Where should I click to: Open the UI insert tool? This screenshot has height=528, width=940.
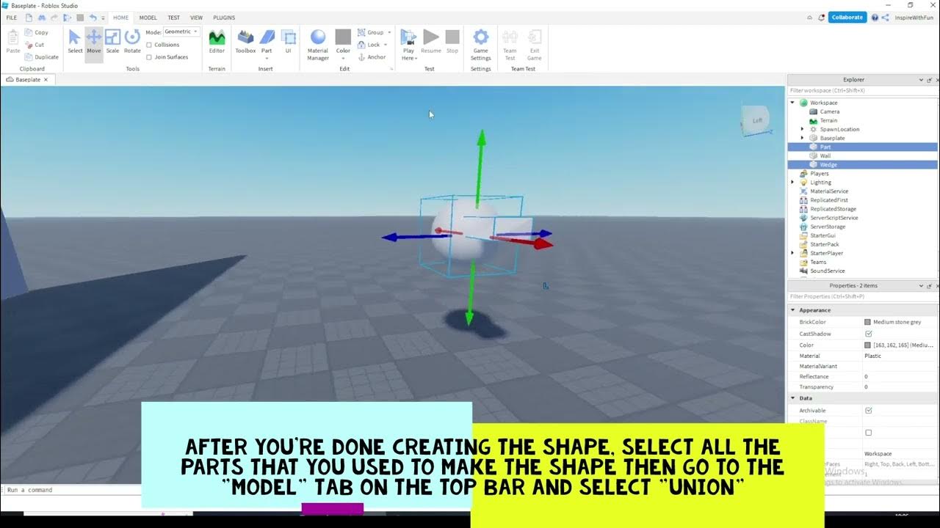[289, 42]
